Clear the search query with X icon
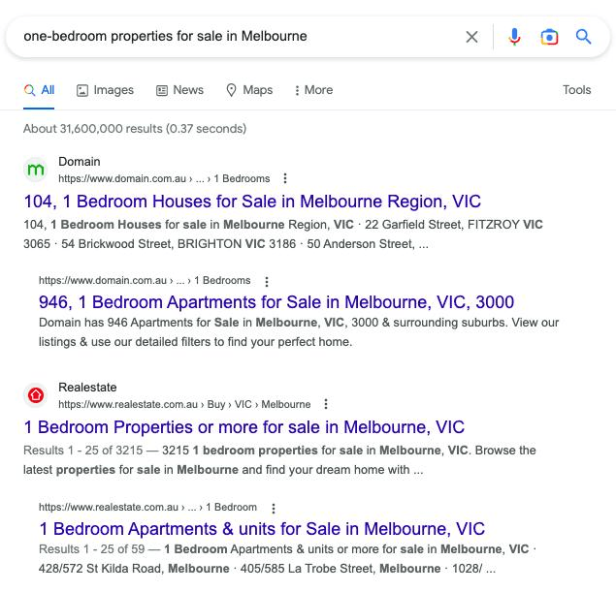616x592 pixels. click(x=471, y=37)
